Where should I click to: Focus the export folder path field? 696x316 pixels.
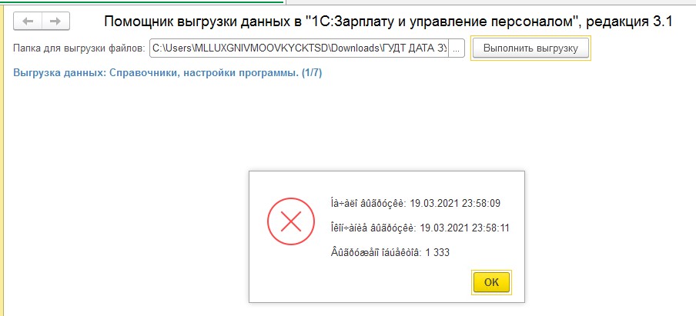pyautogui.click(x=299, y=49)
